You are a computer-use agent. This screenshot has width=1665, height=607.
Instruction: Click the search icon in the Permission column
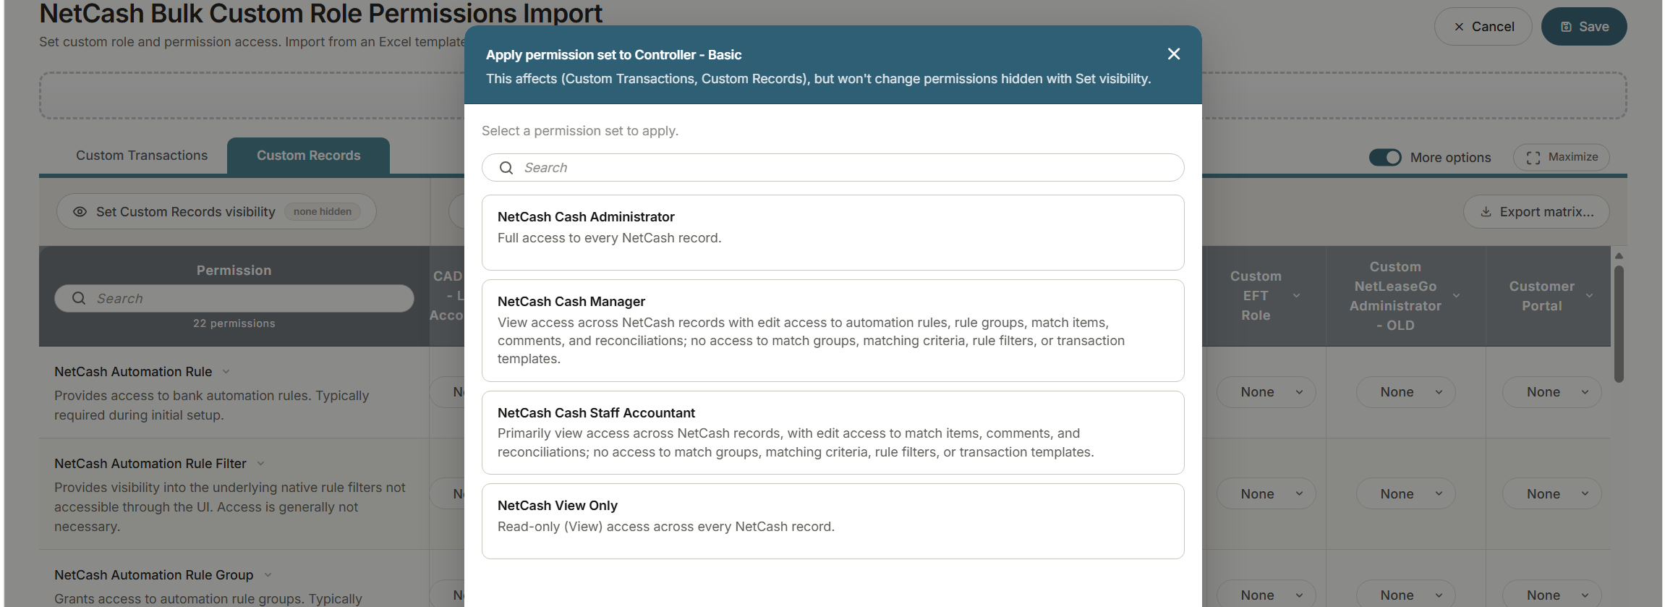pos(79,298)
